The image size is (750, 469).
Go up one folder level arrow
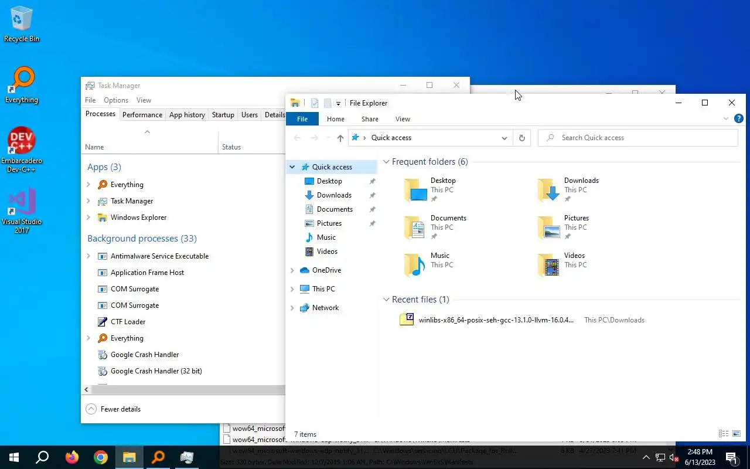point(340,138)
